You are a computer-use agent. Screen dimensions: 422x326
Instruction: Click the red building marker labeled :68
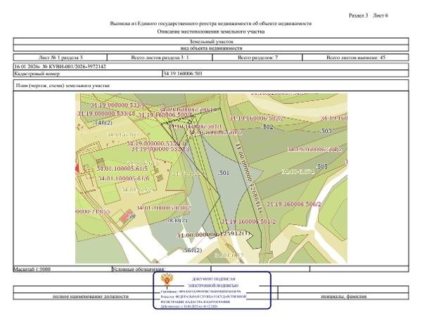click(127, 216)
